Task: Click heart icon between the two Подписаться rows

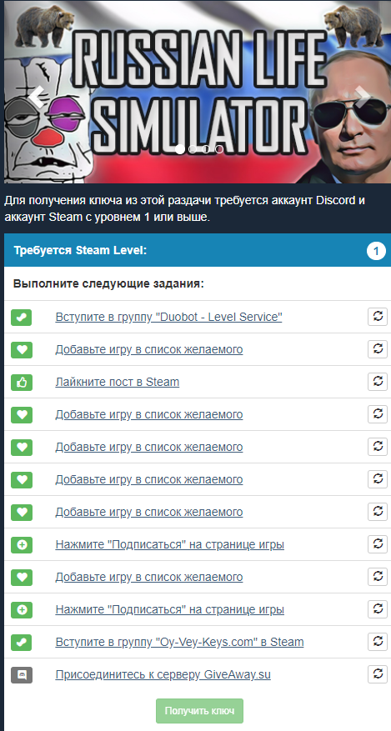Action: tap(22, 577)
